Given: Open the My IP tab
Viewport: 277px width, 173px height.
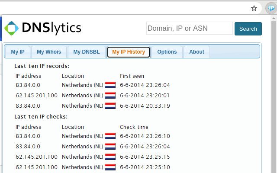Looking at the screenshot, I should pyautogui.click(x=18, y=52).
